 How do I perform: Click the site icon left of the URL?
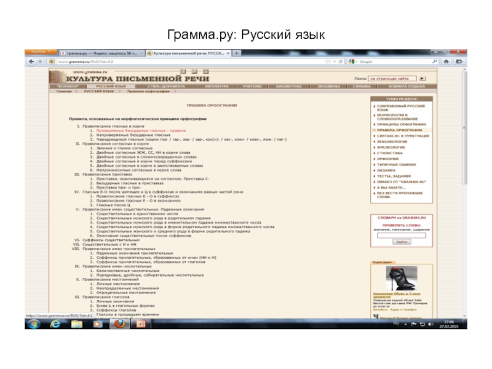[52, 62]
